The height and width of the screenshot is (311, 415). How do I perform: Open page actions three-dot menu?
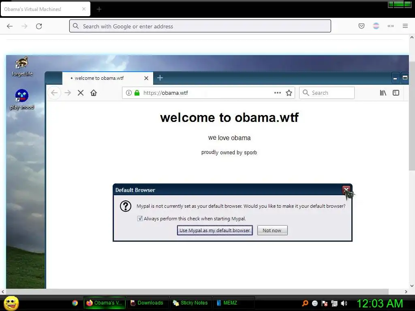coord(277,93)
